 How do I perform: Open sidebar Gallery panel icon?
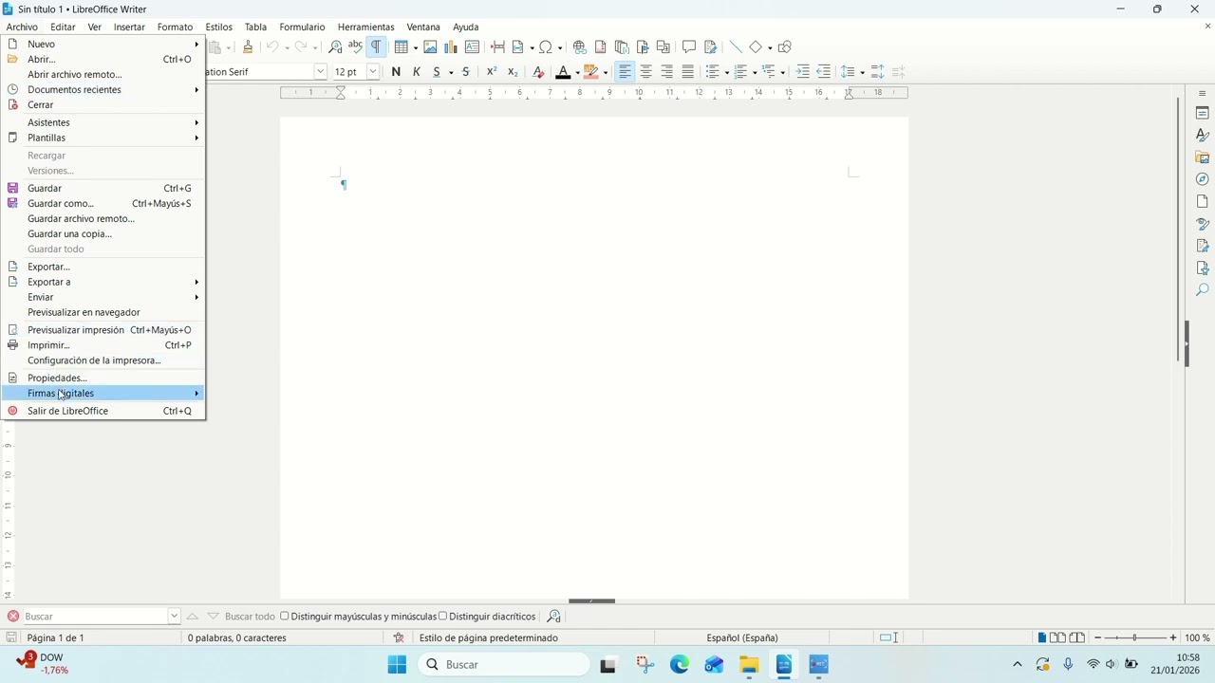pyautogui.click(x=1202, y=157)
